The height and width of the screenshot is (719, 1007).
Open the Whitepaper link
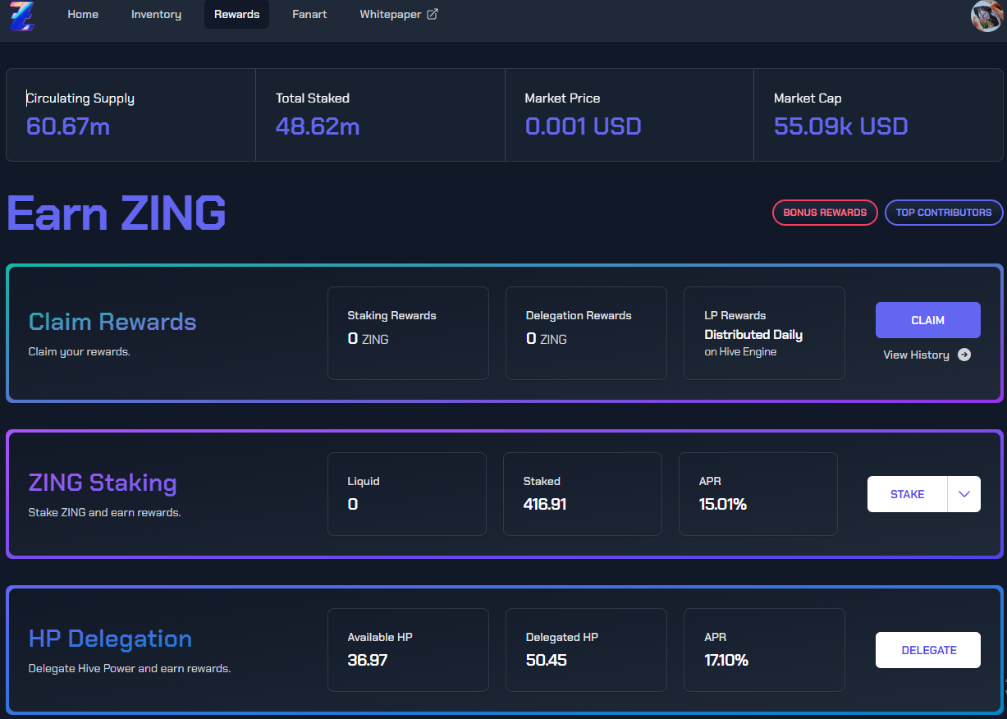(x=399, y=14)
